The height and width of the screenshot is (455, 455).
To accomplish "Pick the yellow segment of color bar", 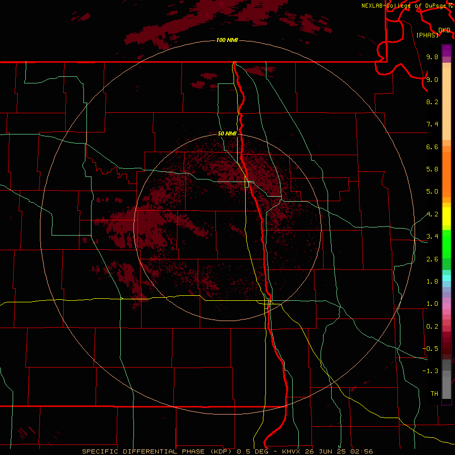I will click(x=446, y=216).
